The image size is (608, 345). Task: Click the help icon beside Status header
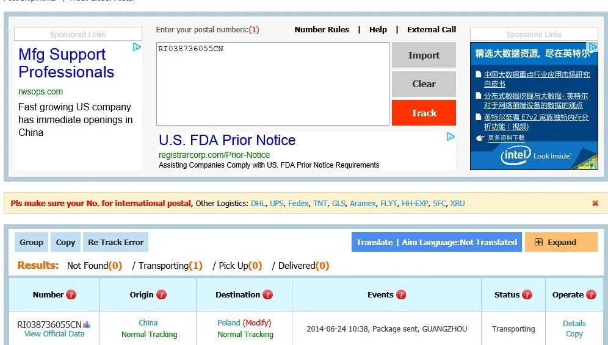pos(527,295)
